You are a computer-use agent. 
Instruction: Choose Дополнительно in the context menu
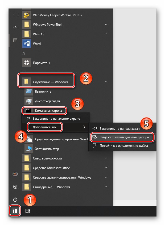click(56, 127)
